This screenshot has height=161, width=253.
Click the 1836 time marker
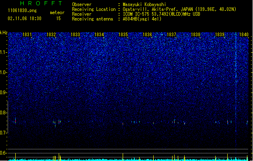(x=147, y=35)
